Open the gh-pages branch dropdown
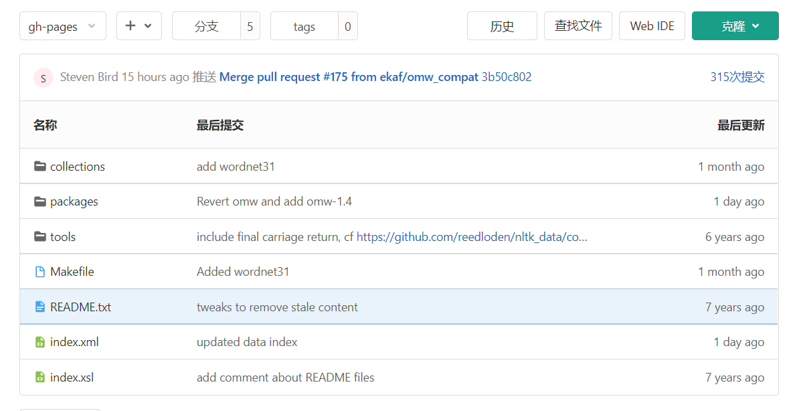This screenshot has width=795, height=411. (x=62, y=26)
